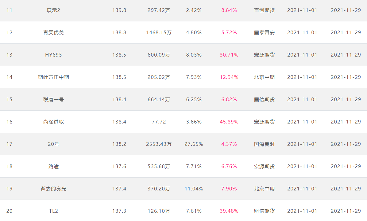Open the 期蛭方正中期 account
Viewport: 367px width, 221px height.
coord(53,77)
